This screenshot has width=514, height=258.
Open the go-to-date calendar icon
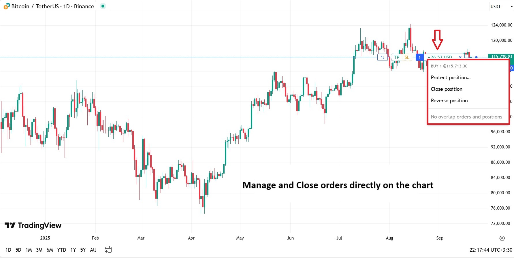(x=108, y=250)
